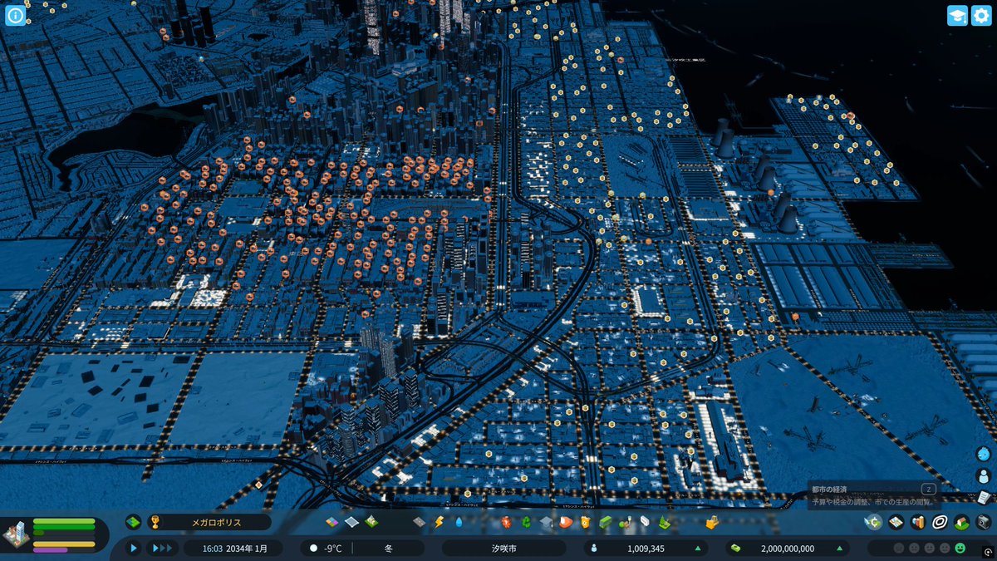The width and height of the screenshot is (997, 561).
Task: Set simulation speed with triple arrows
Action: coord(162,549)
